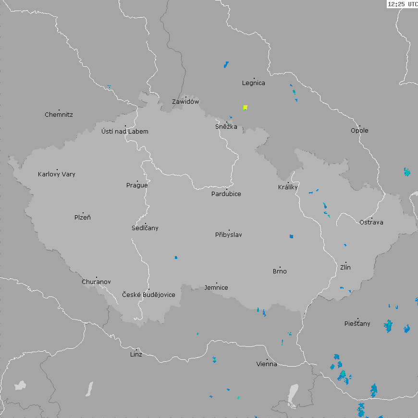Screen dimensions: 418x418
Task: Select the Králíky label
Action: pyautogui.click(x=288, y=187)
